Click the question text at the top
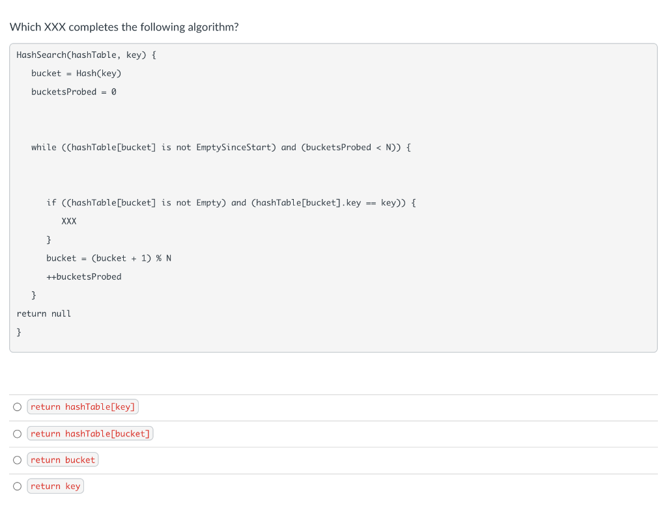 click(124, 27)
